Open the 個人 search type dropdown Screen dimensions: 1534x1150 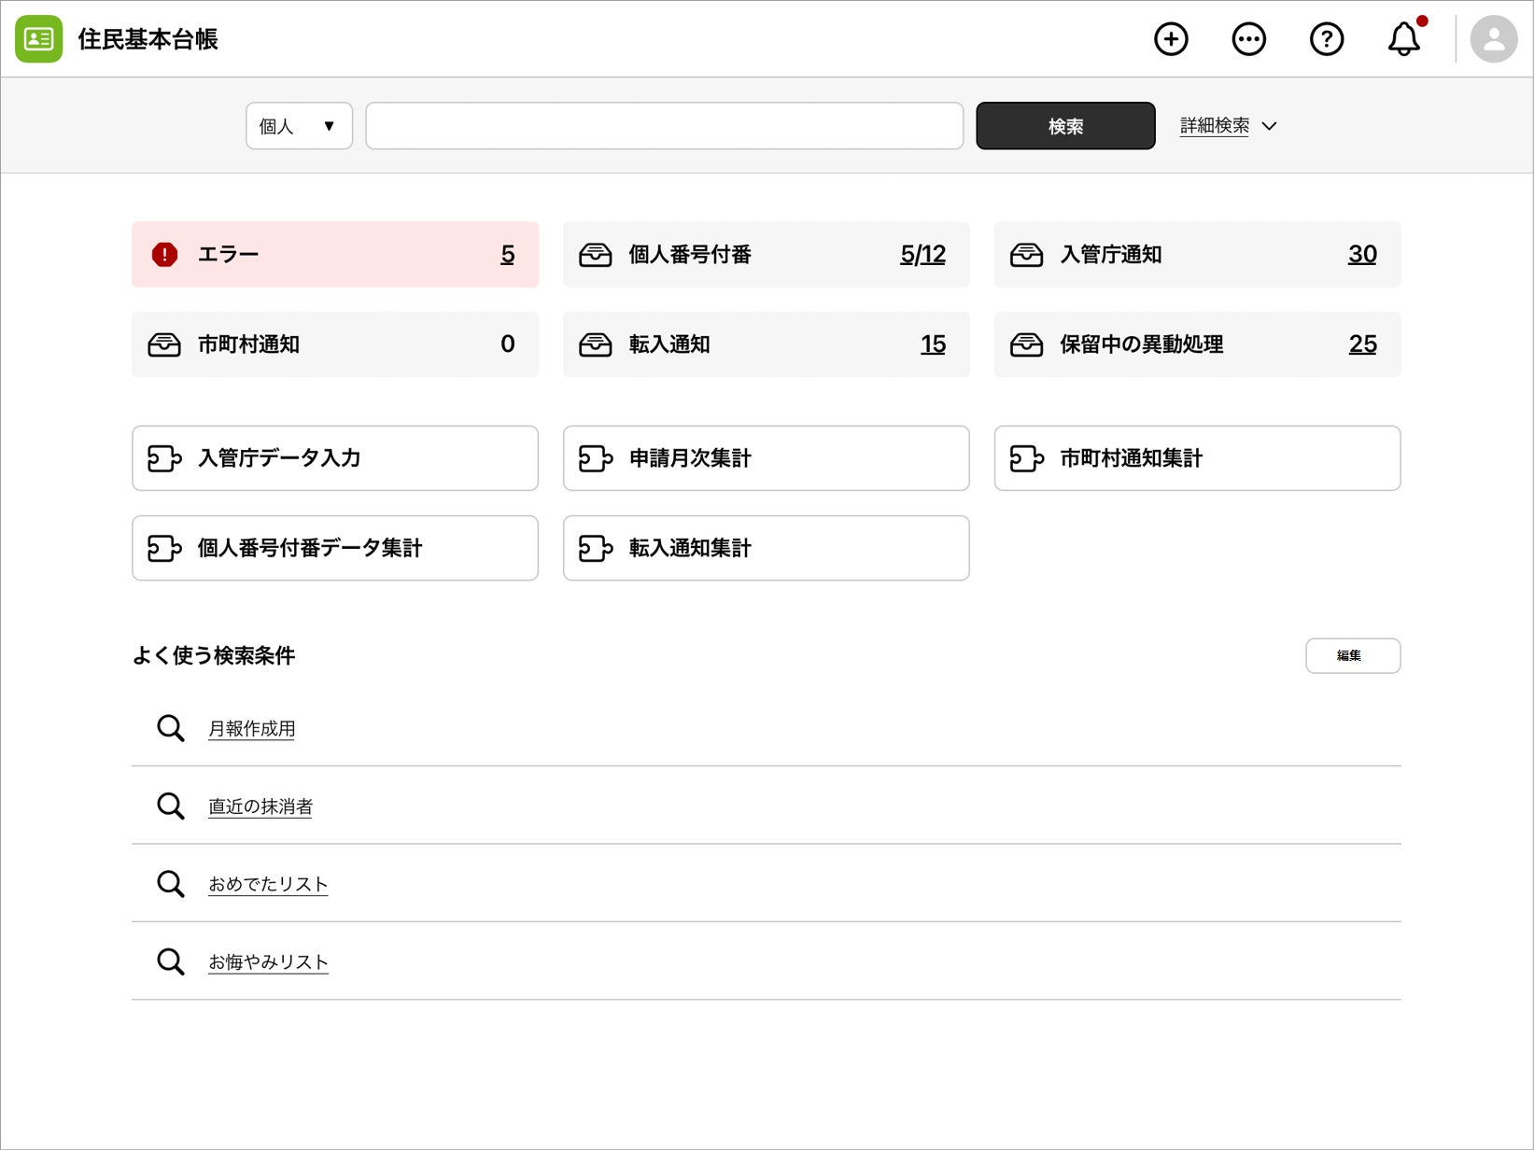coord(299,126)
